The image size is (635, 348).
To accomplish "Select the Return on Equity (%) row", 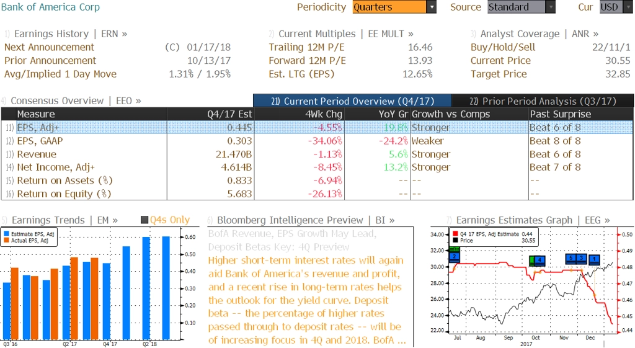I will coord(317,194).
